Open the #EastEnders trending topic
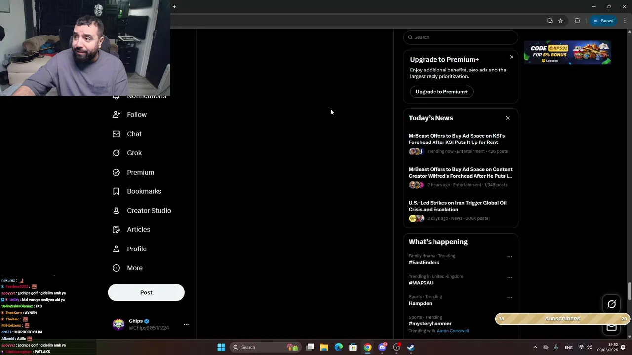This screenshot has height=355, width=632. point(424,263)
